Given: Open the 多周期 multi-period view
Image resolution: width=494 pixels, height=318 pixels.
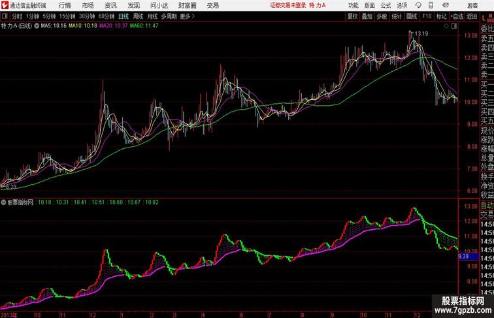Looking at the screenshot, I should click(169, 16).
